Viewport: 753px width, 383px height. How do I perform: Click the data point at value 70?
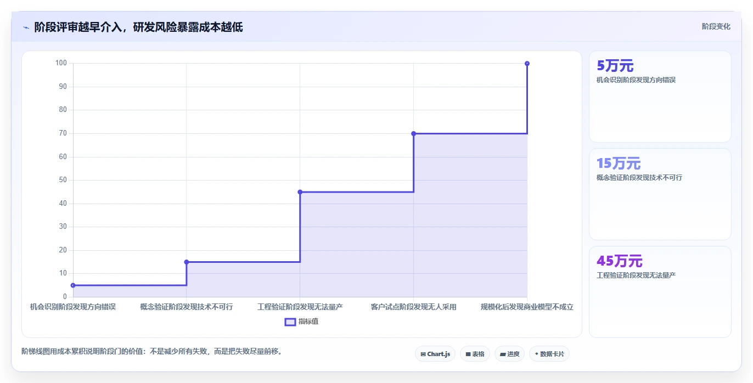coord(413,133)
